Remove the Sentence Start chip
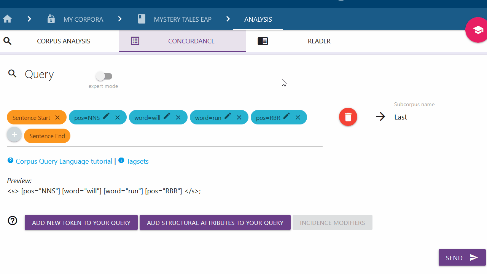Image resolution: width=487 pixels, height=274 pixels. click(57, 118)
